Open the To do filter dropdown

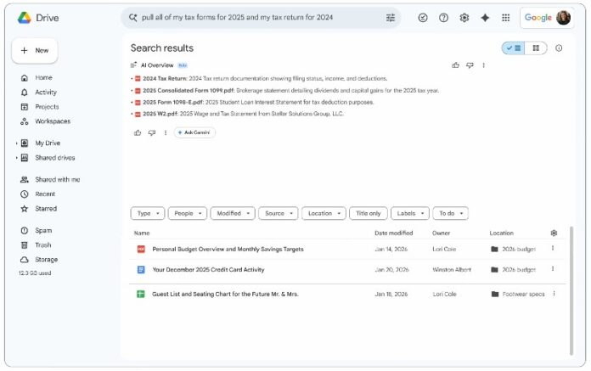(450, 214)
